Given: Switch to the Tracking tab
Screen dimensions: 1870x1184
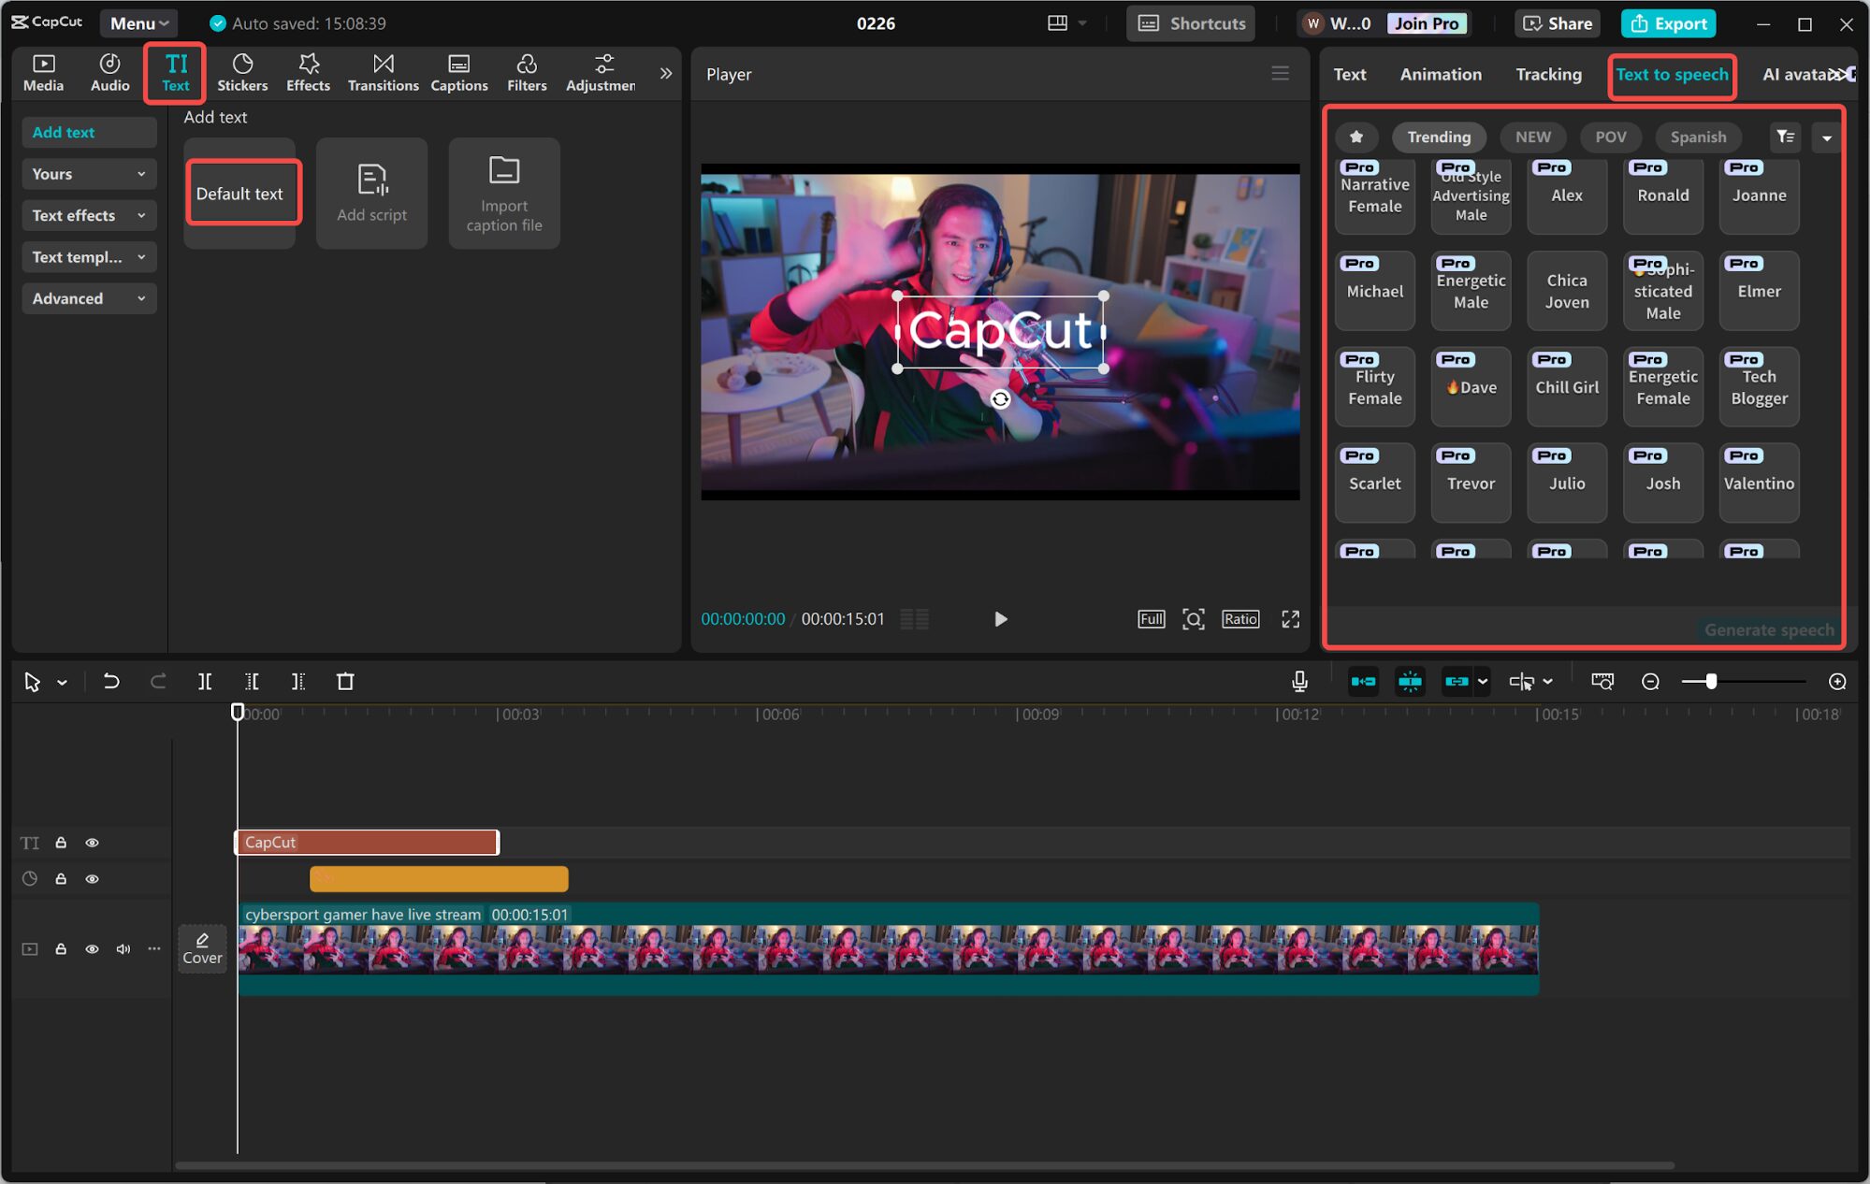Looking at the screenshot, I should (1548, 74).
